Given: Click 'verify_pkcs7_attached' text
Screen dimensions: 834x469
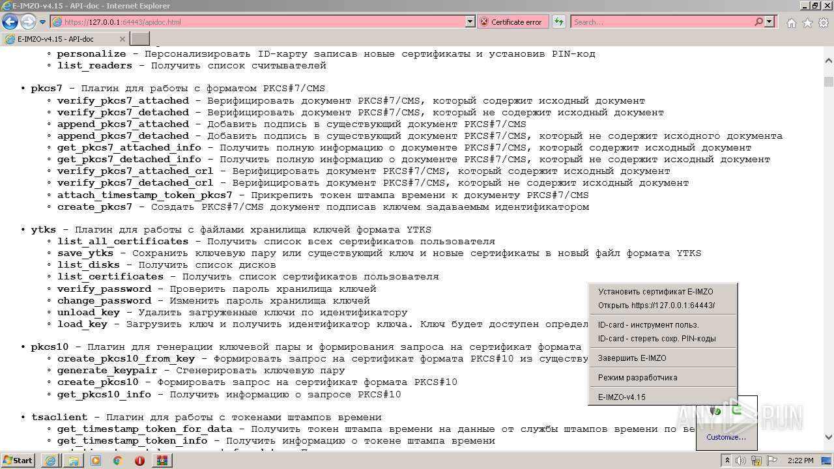Looking at the screenshot, I should (x=123, y=101).
